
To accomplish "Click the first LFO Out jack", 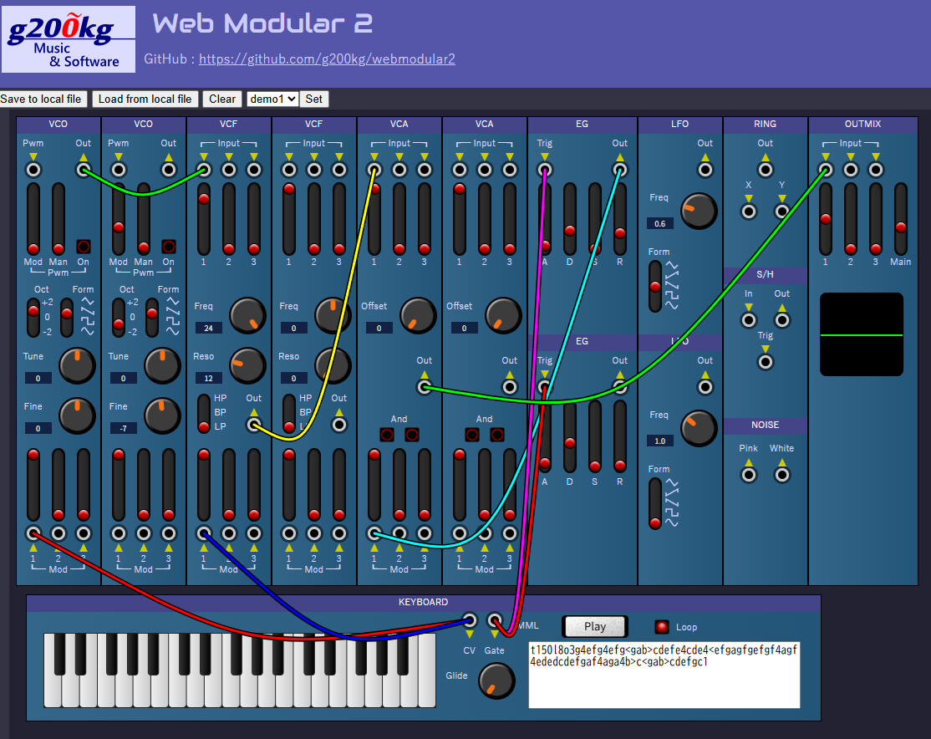I will [x=705, y=170].
